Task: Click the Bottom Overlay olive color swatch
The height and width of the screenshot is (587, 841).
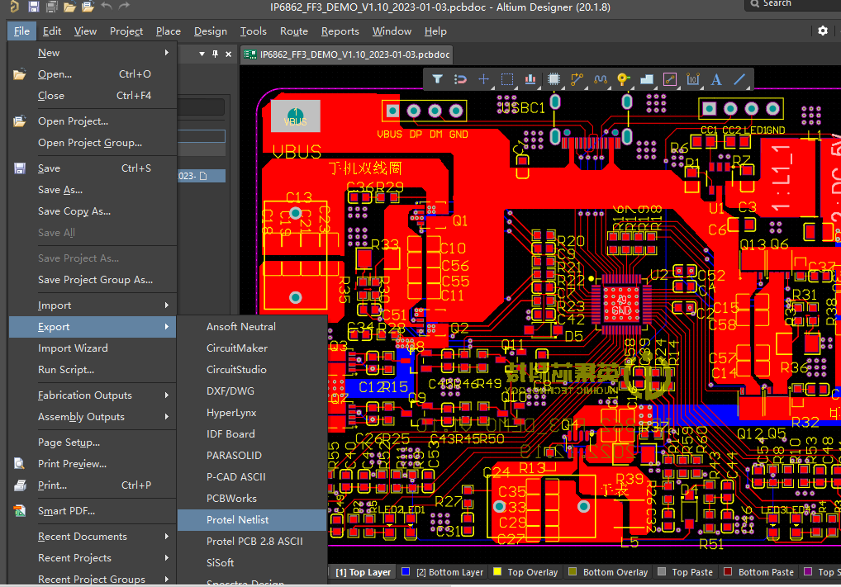Action: [573, 571]
